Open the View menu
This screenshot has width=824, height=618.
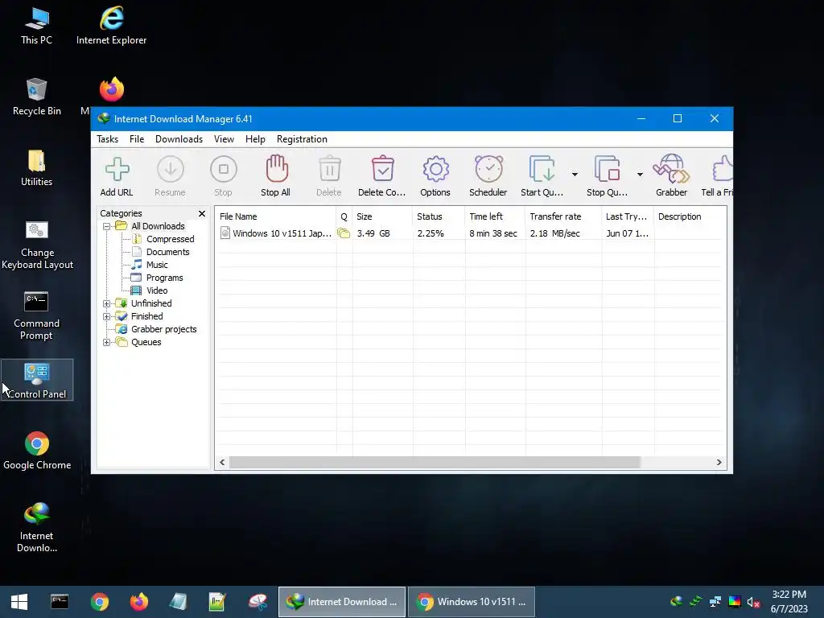coord(224,139)
